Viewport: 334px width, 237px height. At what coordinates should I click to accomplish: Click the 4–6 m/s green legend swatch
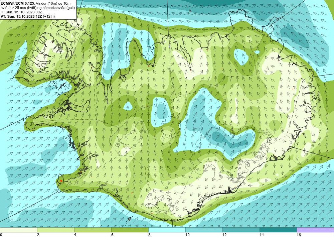coord(93,230)
